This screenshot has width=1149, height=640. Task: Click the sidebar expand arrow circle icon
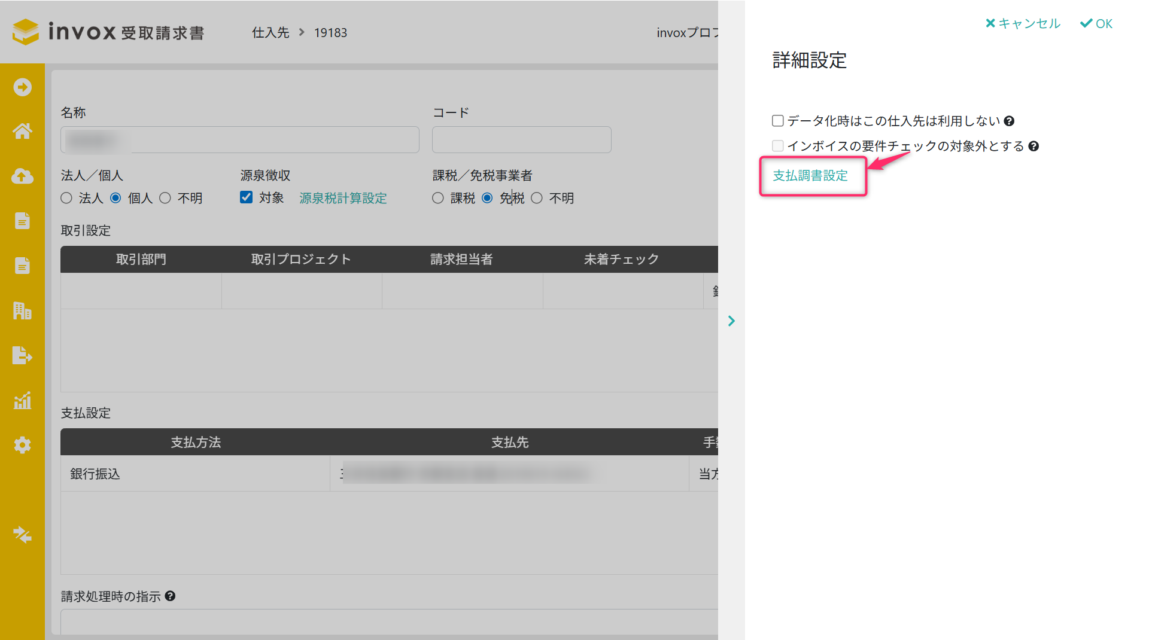(x=22, y=87)
